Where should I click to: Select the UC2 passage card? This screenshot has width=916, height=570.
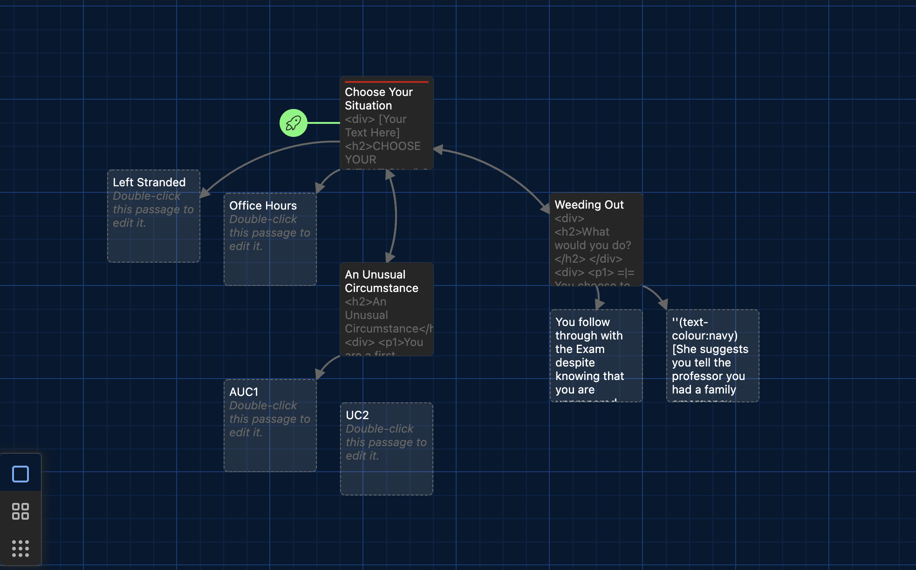tap(386, 449)
